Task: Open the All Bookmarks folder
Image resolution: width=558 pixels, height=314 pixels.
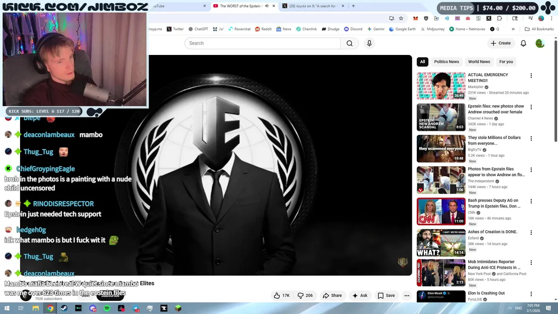Action: 539,29
